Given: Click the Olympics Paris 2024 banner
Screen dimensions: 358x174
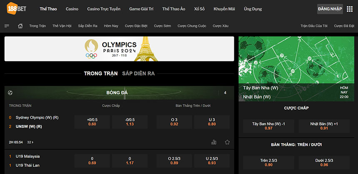Looking at the screenshot, I should (x=119, y=49).
